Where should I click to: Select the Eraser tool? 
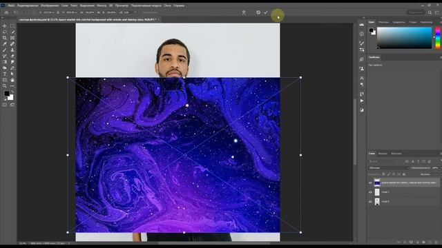coord(12,56)
